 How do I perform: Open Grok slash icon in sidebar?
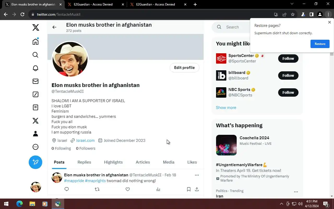click(x=35, y=94)
